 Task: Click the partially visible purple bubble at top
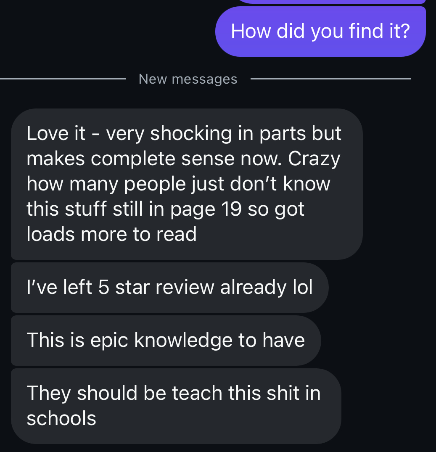coord(331,1)
